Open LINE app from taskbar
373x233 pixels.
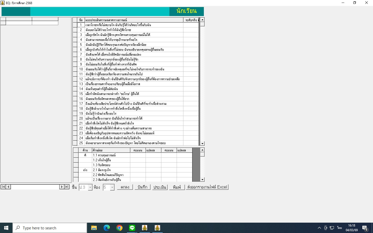coord(132,228)
